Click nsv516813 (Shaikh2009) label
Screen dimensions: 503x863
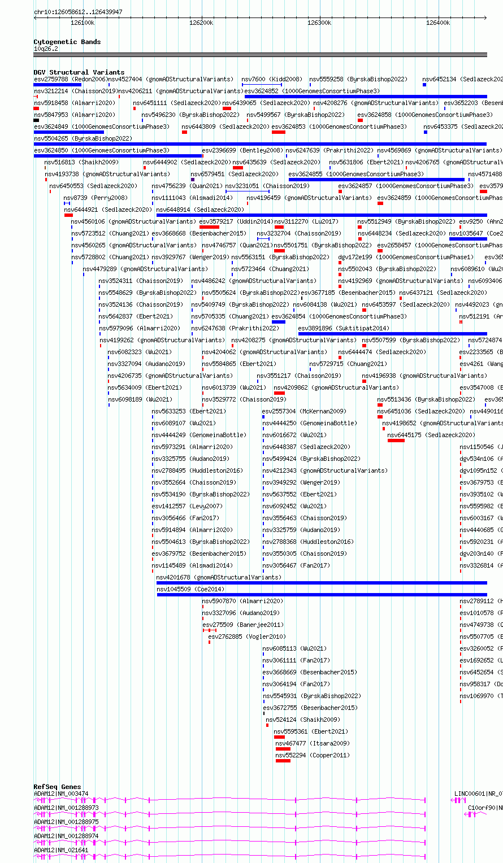click(x=81, y=162)
